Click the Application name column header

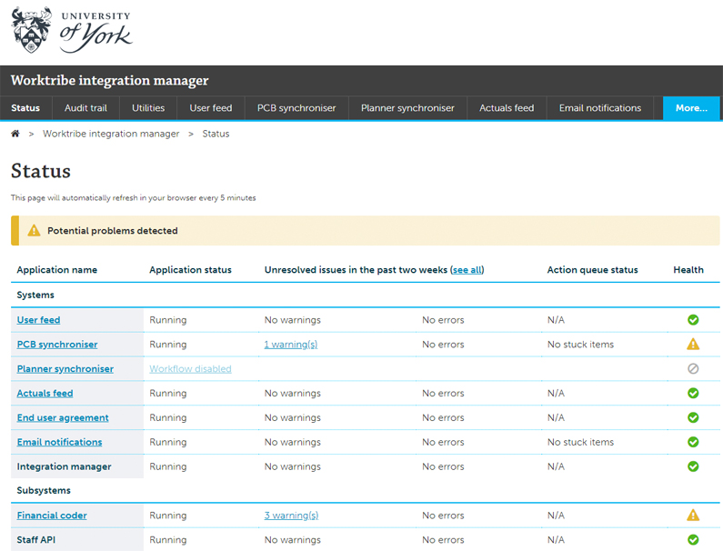[x=57, y=270]
